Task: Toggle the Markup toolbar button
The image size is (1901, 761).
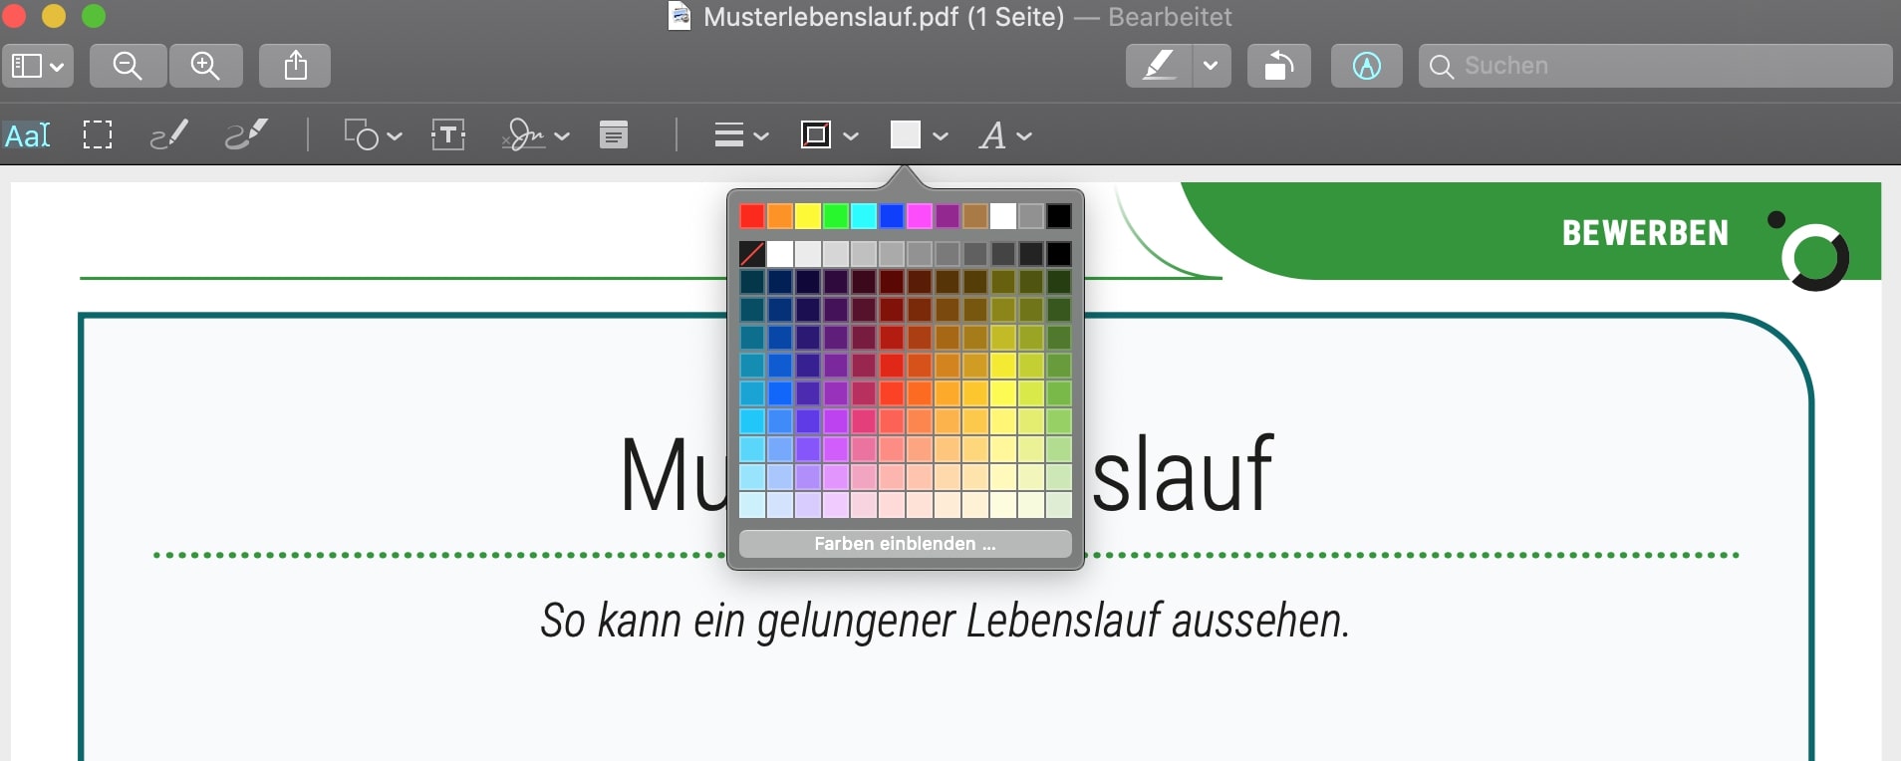Action: 1366,66
